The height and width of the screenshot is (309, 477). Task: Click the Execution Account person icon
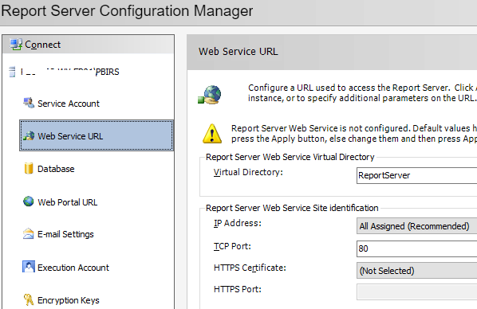click(29, 267)
